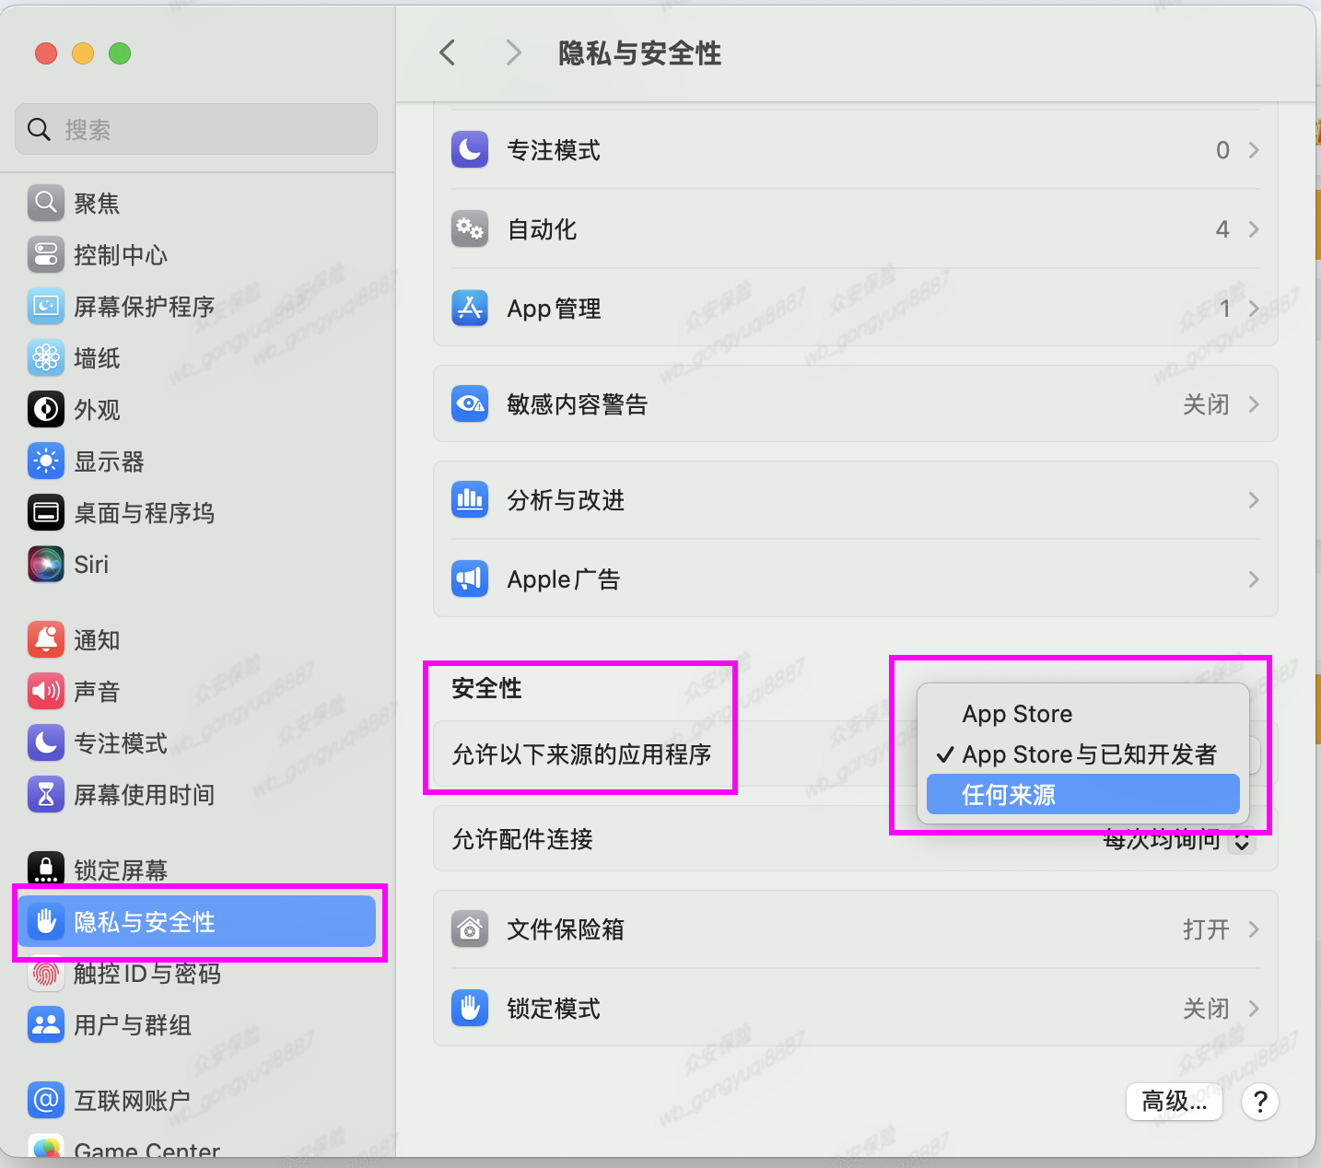This screenshot has height=1168, width=1321.
Task: Open Siri settings from the sidebar icon
Action: point(45,565)
